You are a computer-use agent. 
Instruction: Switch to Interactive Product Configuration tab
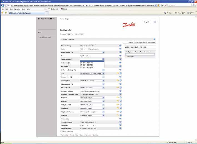27,13
